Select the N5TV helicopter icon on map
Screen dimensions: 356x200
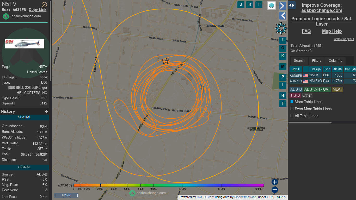(x=166, y=61)
